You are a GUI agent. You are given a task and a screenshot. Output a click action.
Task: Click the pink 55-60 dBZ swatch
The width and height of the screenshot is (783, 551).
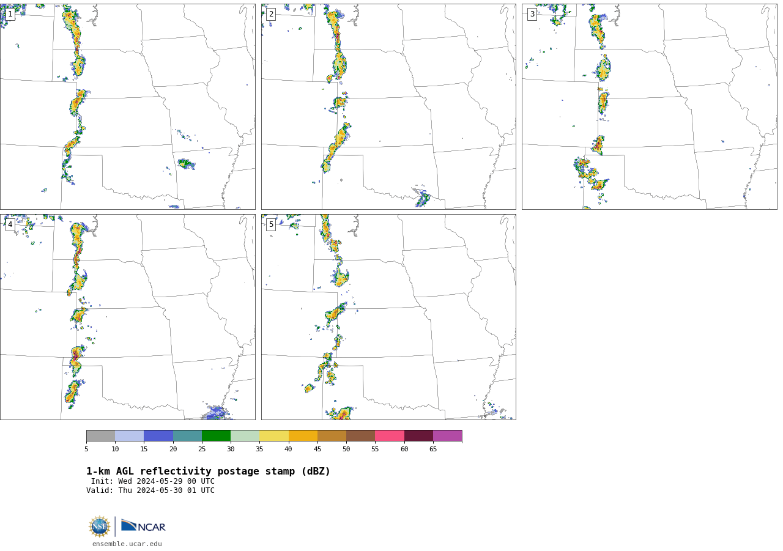point(390,435)
